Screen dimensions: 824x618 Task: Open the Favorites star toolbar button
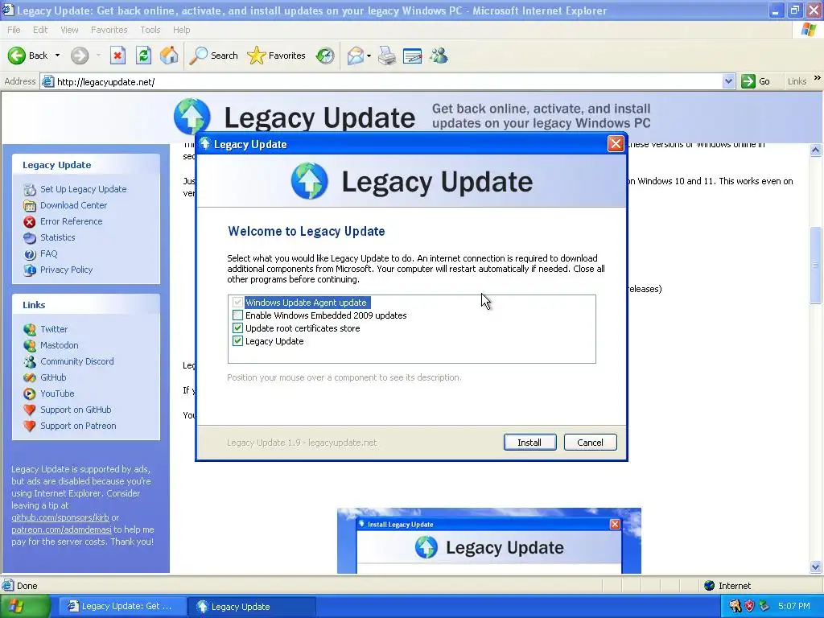276,56
